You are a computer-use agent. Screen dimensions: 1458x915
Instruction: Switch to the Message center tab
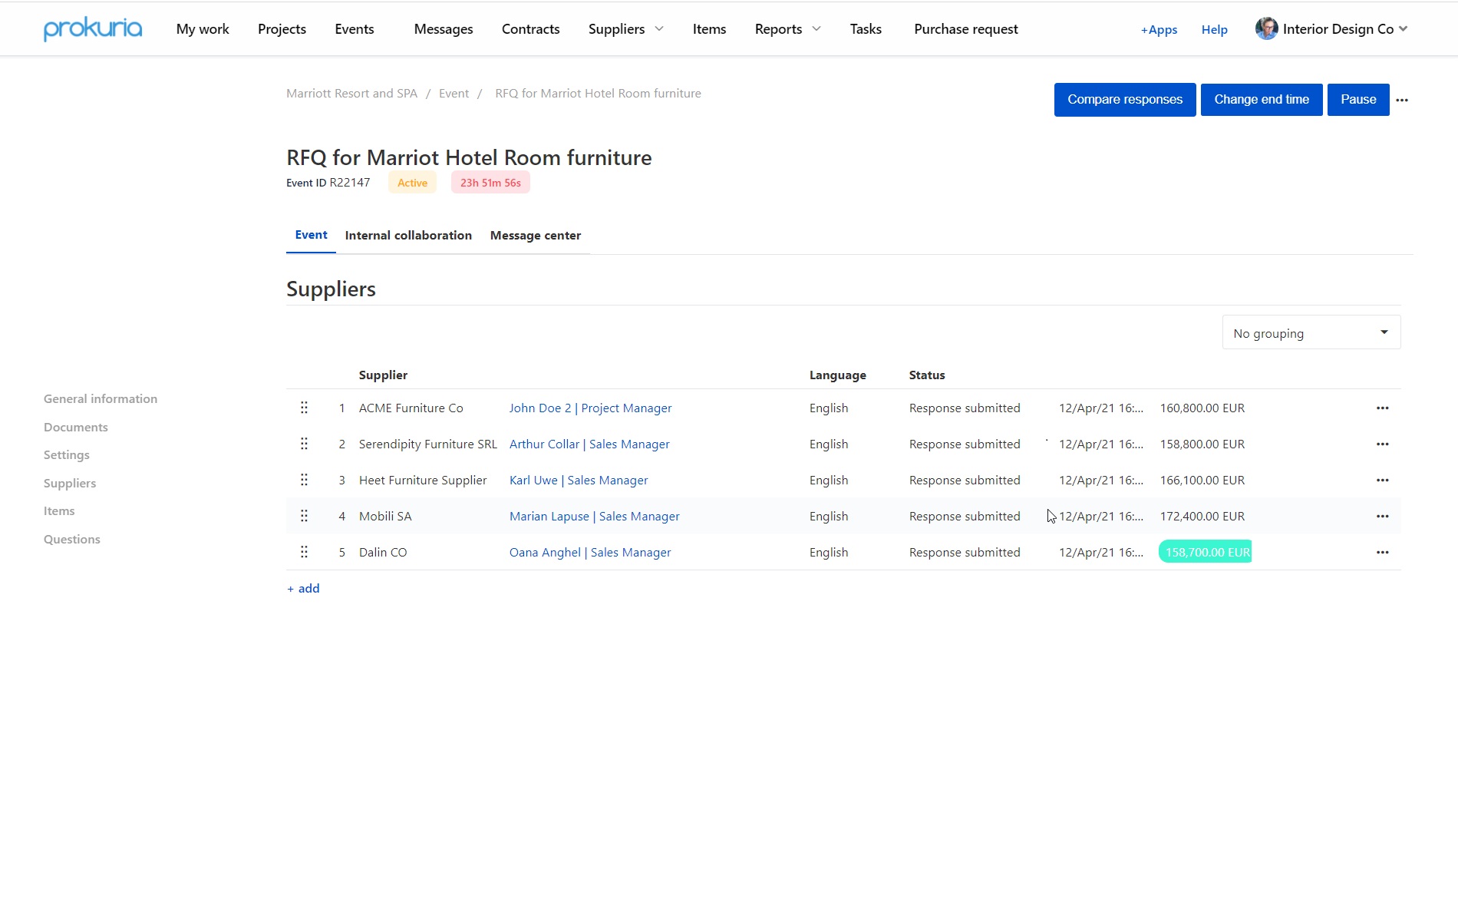[536, 236]
